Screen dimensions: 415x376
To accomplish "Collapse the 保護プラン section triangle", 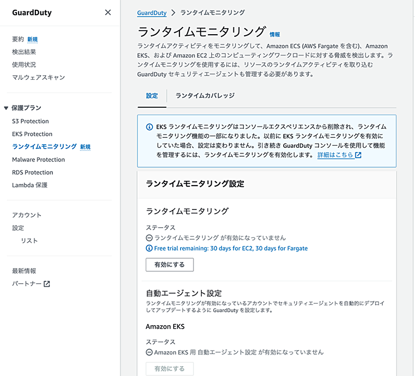I will pos(6,108).
